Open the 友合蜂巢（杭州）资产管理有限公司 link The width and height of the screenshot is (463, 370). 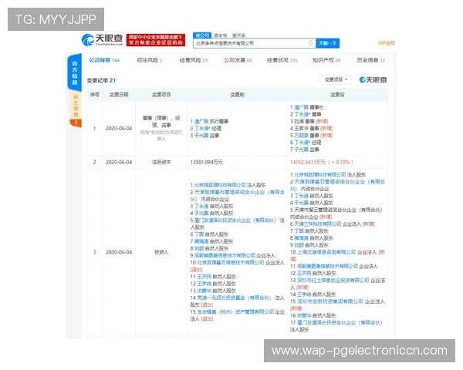point(235,312)
